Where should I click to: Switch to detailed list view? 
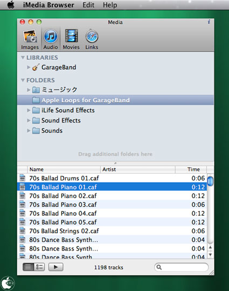tap(39, 267)
